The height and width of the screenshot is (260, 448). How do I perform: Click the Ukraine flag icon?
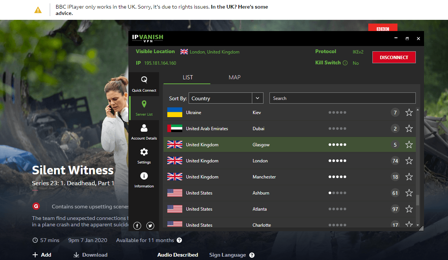click(174, 112)
